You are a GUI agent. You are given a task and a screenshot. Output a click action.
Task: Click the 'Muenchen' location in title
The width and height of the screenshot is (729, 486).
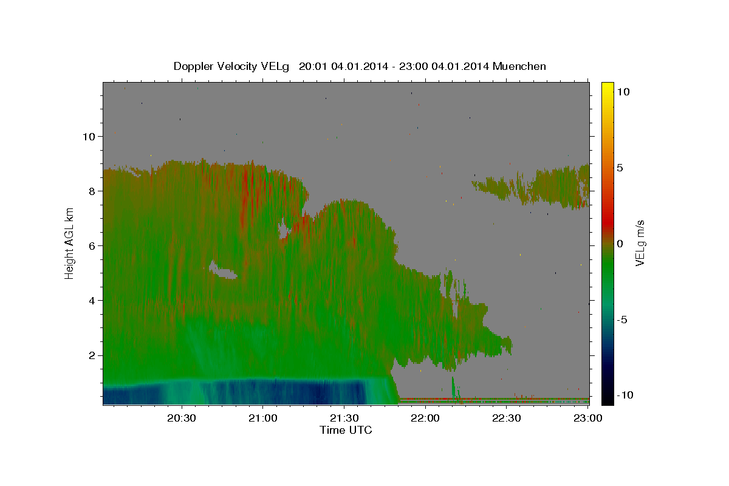coord(519,66)
